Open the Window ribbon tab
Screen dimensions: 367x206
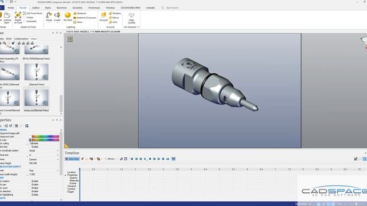pyautogui.click(x=110, y=7)
